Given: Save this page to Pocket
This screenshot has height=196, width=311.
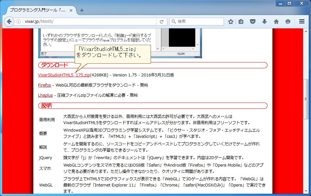Looking at the screenshot, I should [252, 22].
